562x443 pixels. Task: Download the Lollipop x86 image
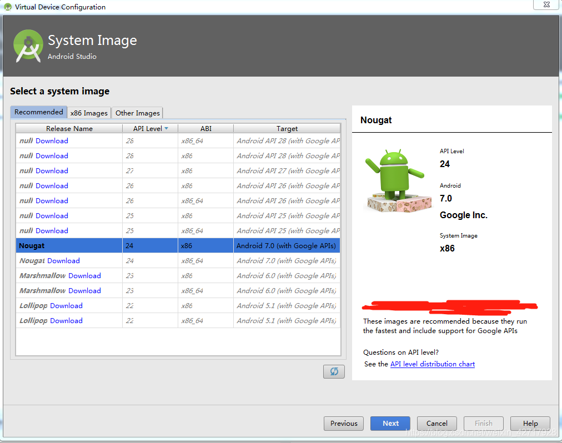(66, 306)
